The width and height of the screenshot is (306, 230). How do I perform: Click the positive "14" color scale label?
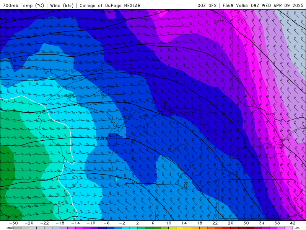coord(184,223)
